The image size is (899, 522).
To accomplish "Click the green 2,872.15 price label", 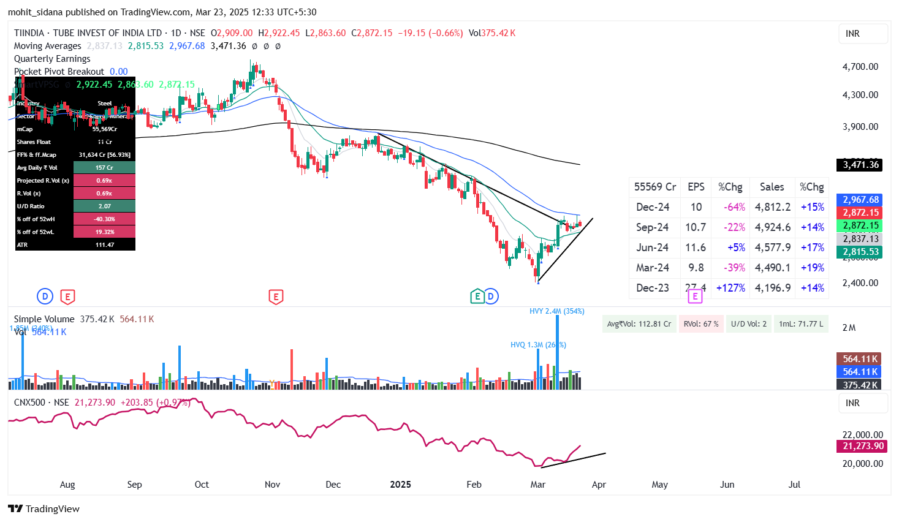I will click(859, 225).
